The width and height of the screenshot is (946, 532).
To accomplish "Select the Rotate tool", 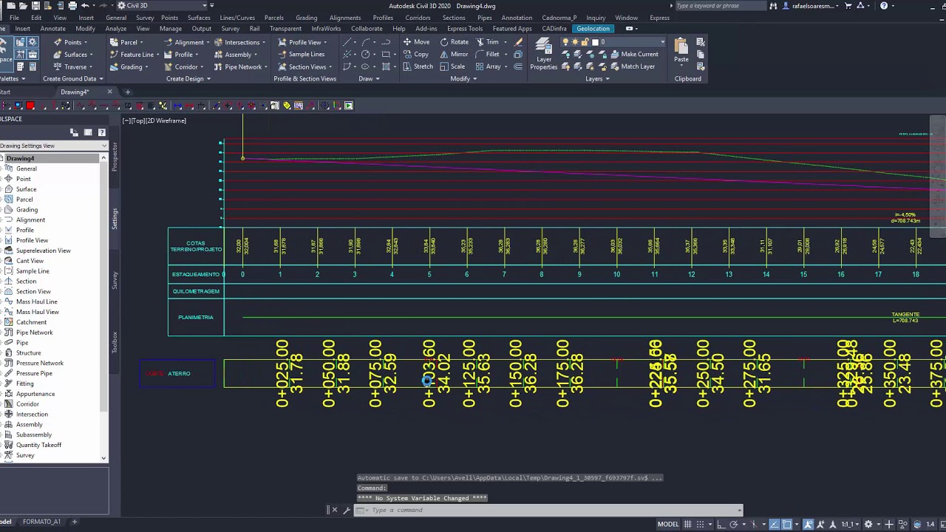I will tap(454, 42).
